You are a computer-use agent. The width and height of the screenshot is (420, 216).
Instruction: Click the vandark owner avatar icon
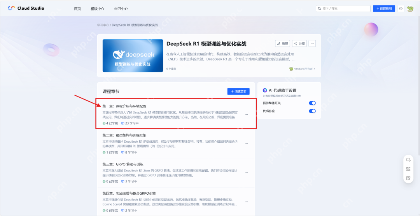[x=291, y=69]
